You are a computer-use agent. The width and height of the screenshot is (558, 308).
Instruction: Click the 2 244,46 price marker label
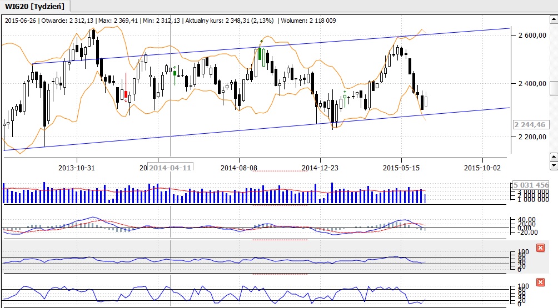point(531,125)
